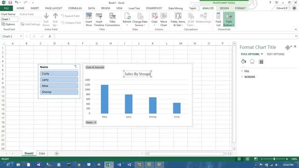Open Internet Explorer from the taskbar

click(8, 165)
